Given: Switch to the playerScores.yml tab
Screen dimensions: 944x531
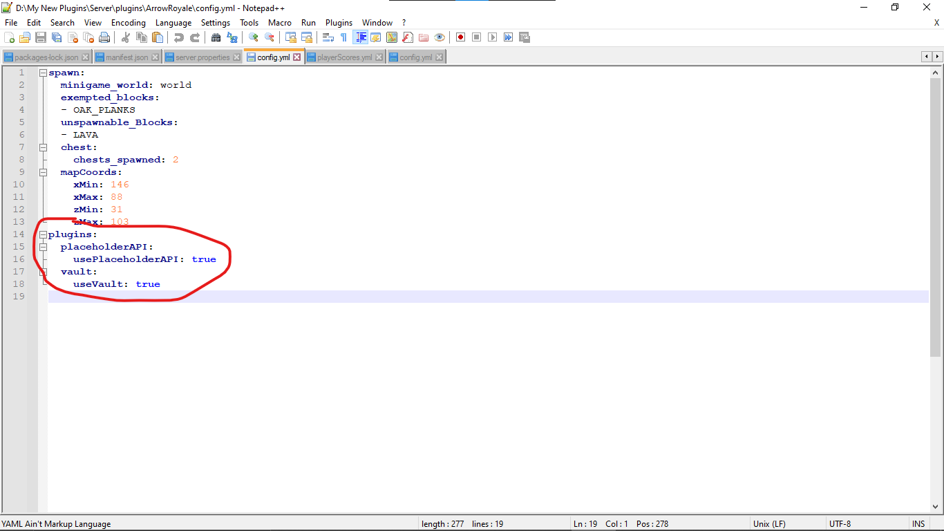Looking at the screenshot, I should click(x=344, y=57).
